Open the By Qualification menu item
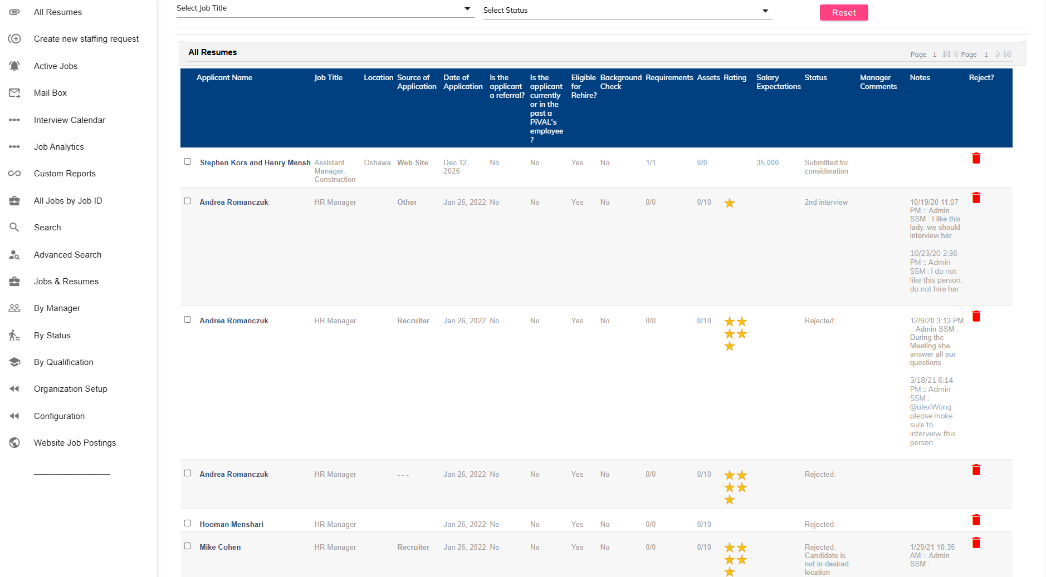This screenshot has height=577, width=1046. coord(63,362)
